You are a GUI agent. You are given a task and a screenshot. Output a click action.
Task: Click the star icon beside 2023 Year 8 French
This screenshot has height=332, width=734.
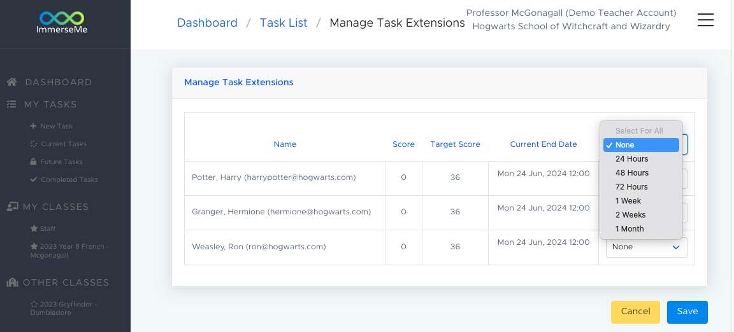click(34, 246)
